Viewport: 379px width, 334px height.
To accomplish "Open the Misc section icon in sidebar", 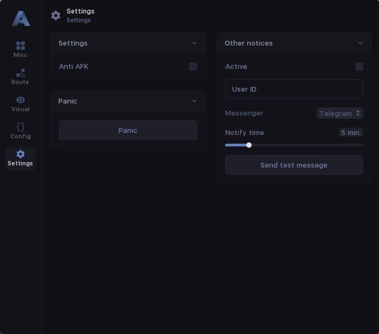I will click(x=21, y=46).
